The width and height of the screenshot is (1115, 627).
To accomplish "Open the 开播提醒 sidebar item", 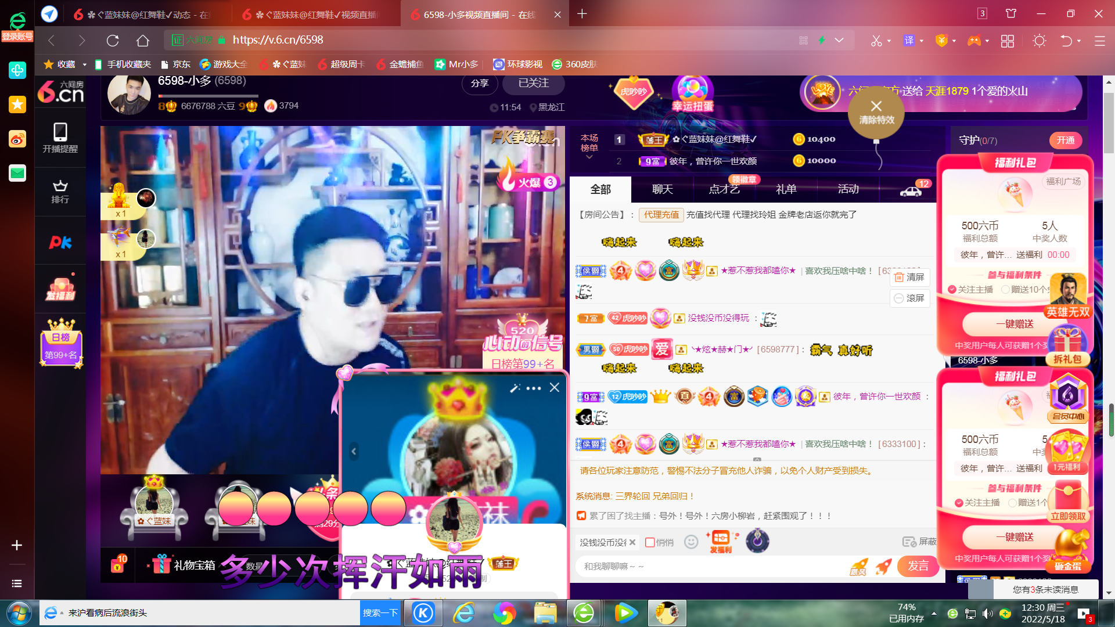I will (x=60, y=138).
